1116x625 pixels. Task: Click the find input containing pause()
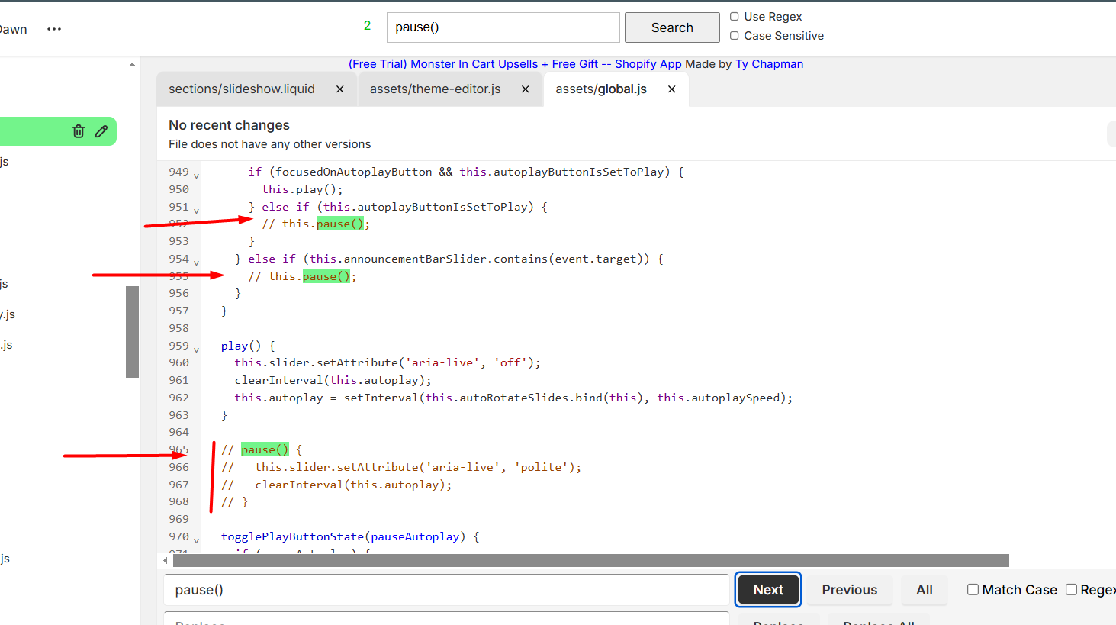point(446,590)
